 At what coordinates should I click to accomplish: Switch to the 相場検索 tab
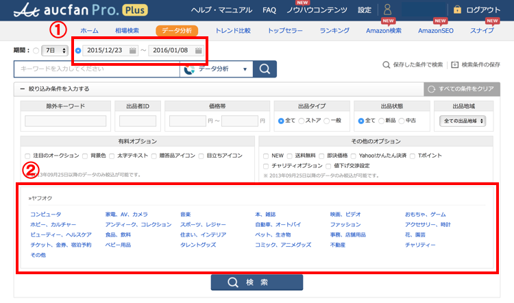(127, 31)
